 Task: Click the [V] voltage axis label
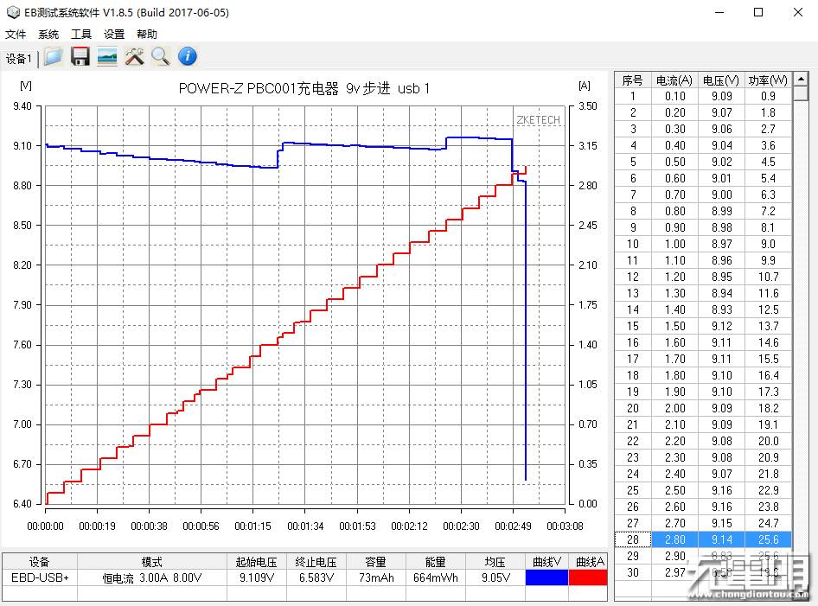pyautogui.click(x=26, y=86)
